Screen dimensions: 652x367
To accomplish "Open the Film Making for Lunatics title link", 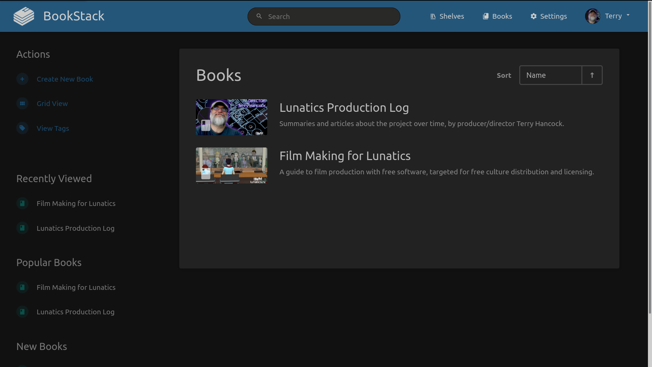I will click(x=345, y=156).
